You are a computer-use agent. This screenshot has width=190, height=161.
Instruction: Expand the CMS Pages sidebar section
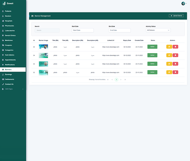(x=13, y=89)
